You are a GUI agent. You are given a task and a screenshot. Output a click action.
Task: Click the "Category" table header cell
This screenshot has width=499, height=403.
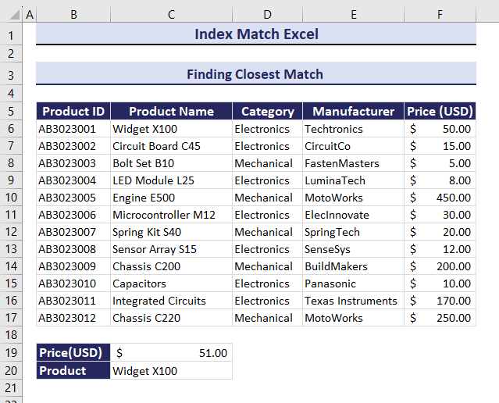point(267,111)
